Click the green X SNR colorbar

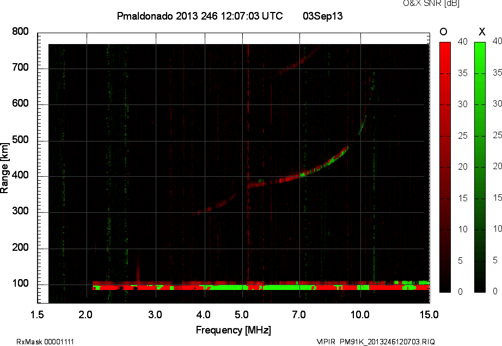click(x=480, y=167)
